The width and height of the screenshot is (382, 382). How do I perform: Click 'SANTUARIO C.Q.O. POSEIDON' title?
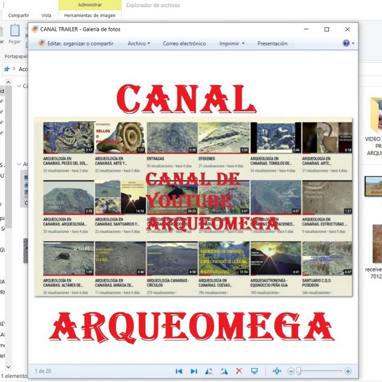[x=317, y=283]
